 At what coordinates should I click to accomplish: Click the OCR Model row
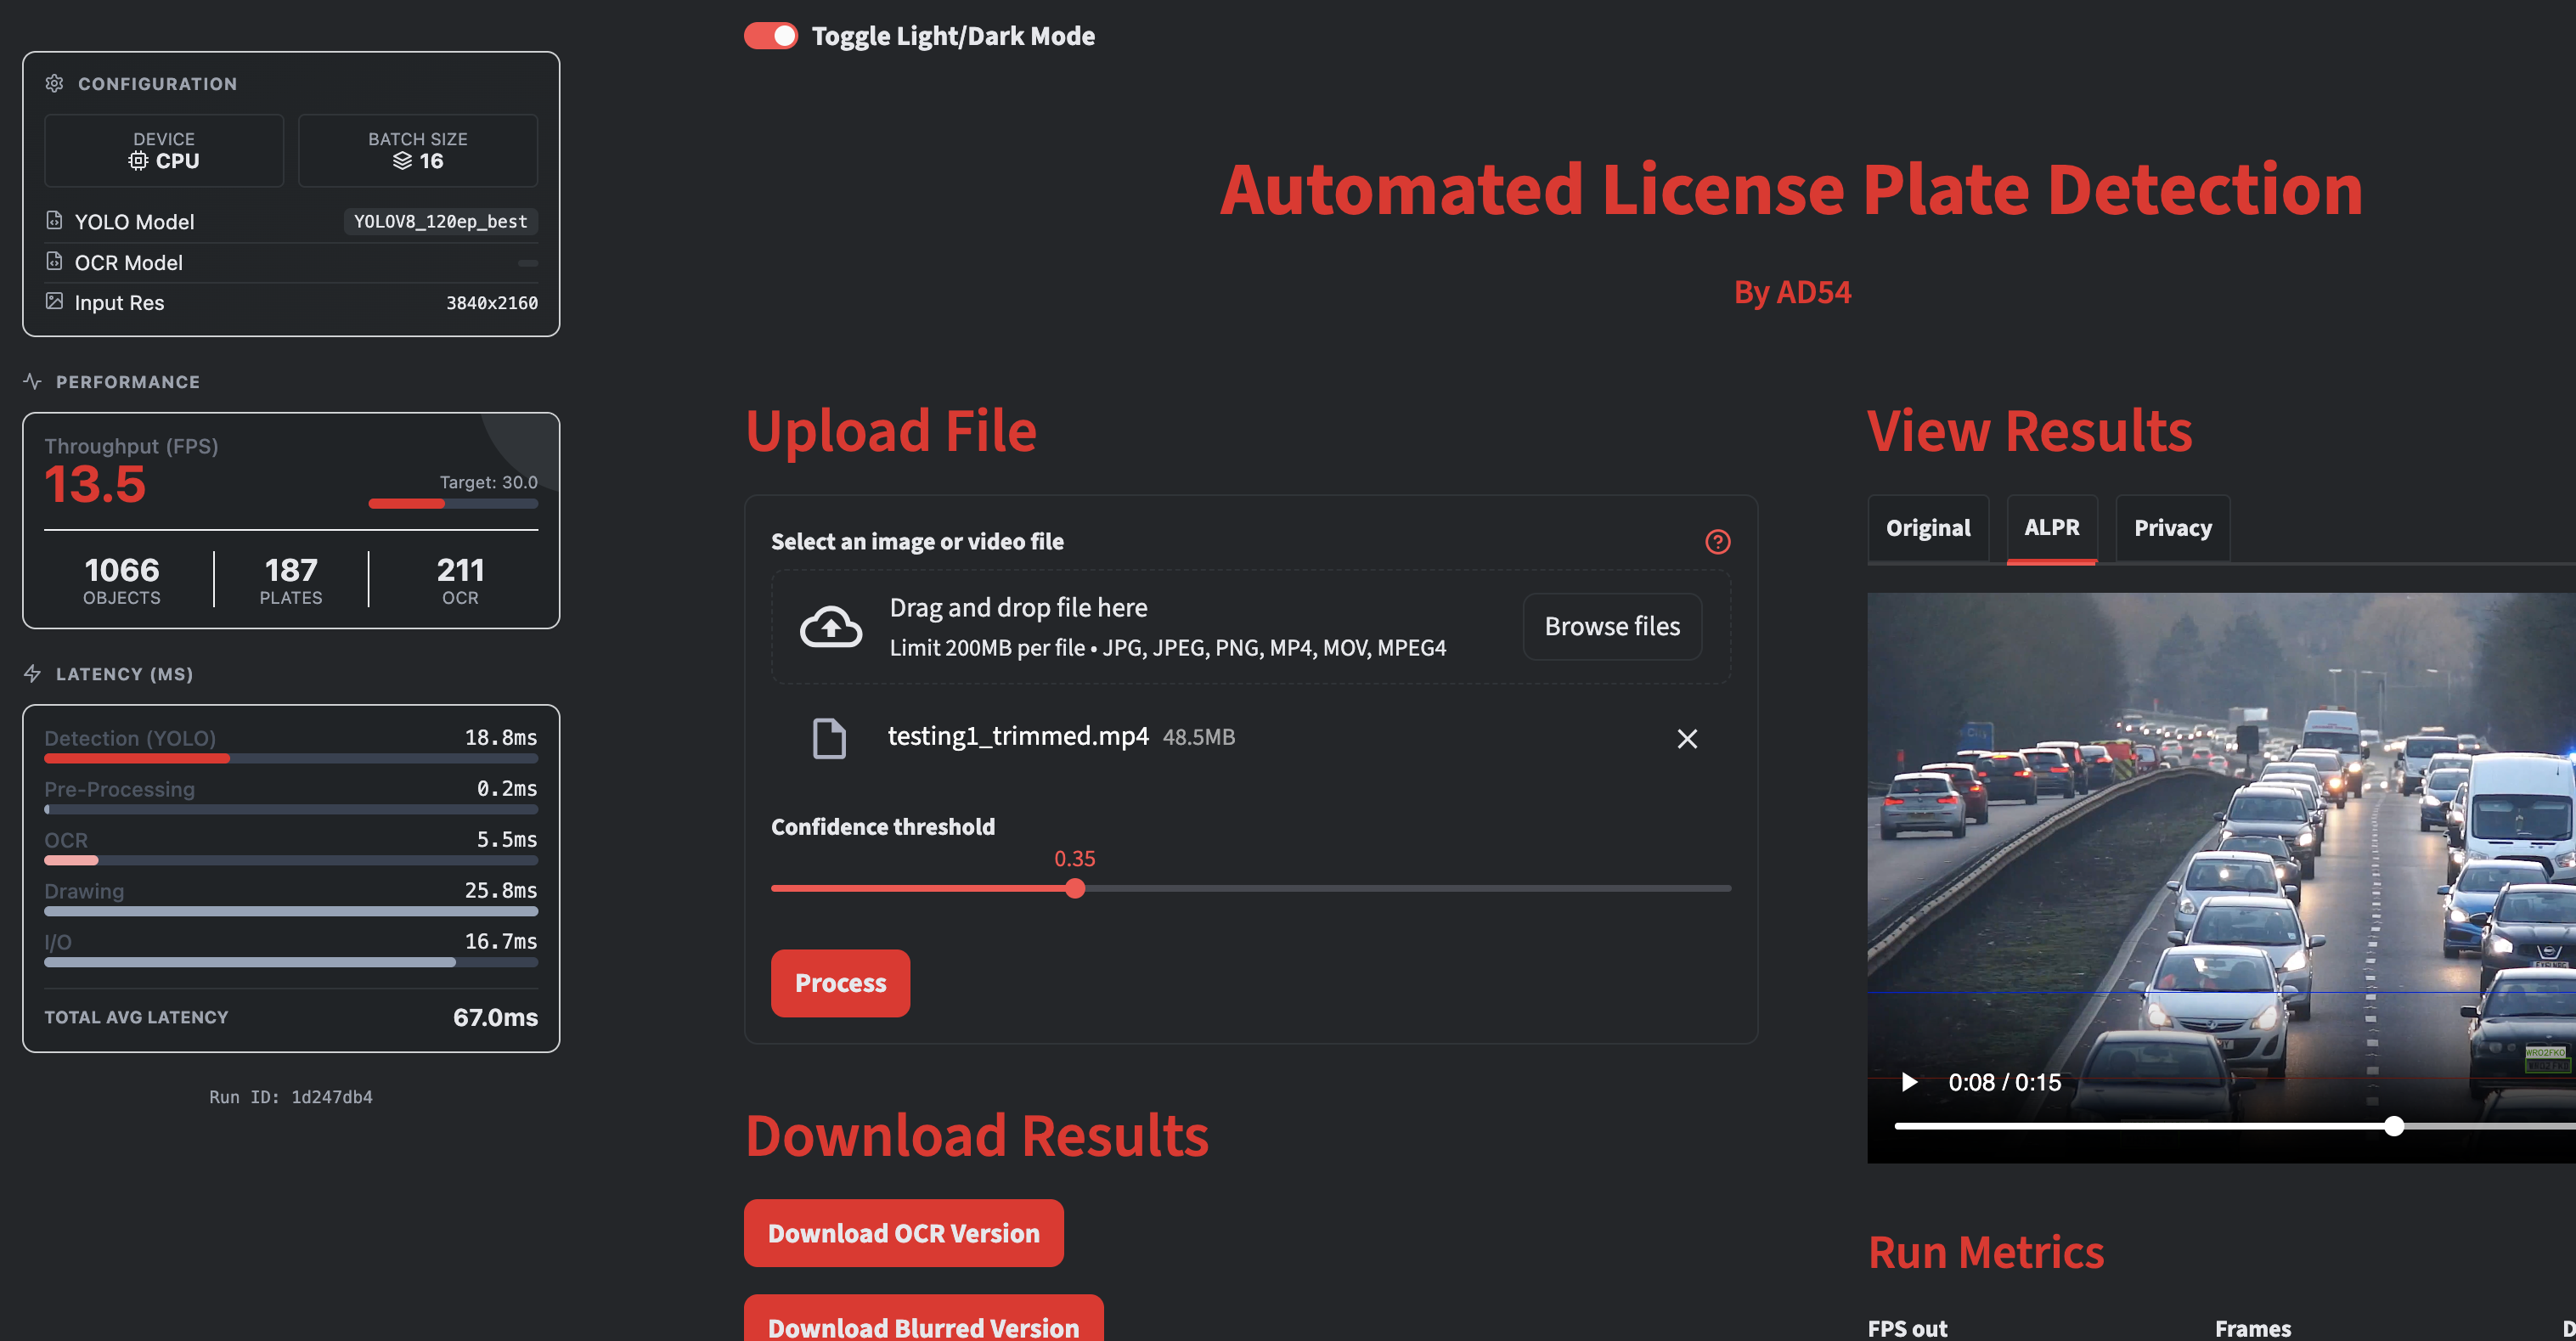(128, 262)
